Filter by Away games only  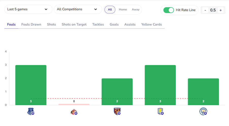pyautogui.click(x=135, y=9)
